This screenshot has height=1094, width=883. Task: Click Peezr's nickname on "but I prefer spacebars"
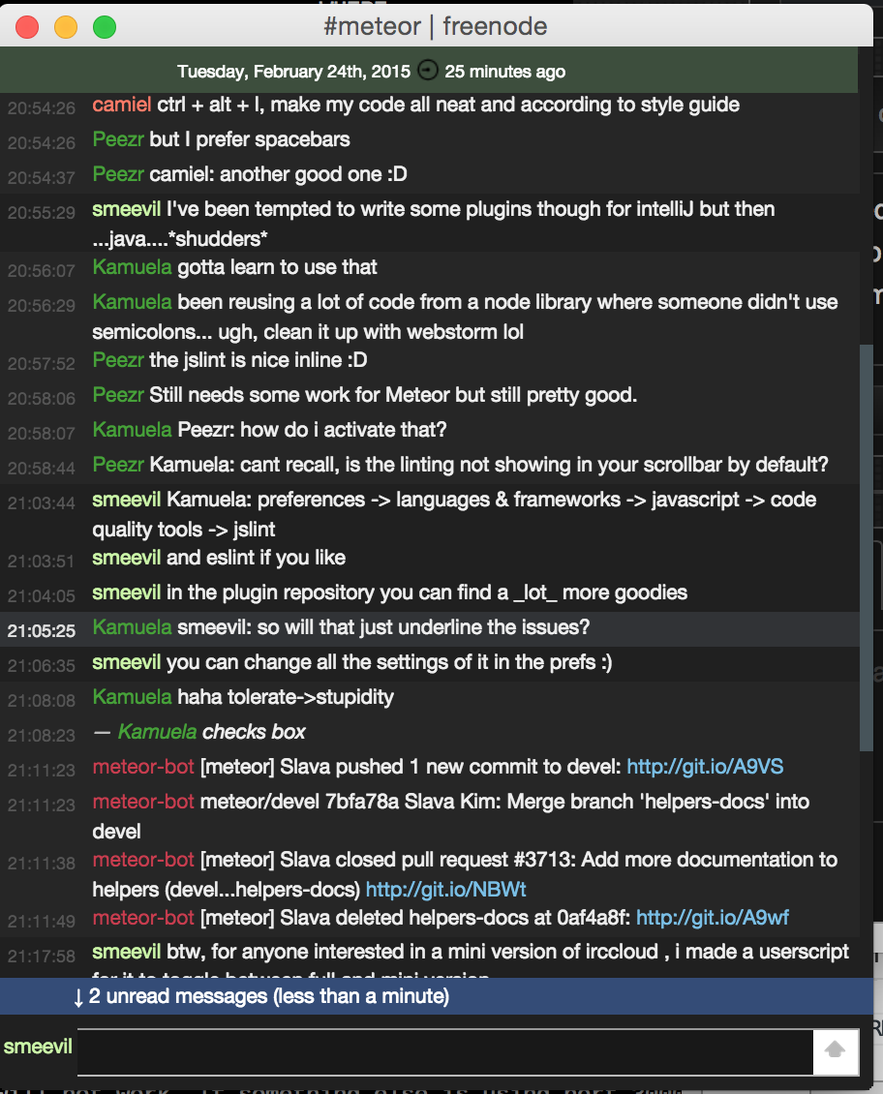click(118, 139)
